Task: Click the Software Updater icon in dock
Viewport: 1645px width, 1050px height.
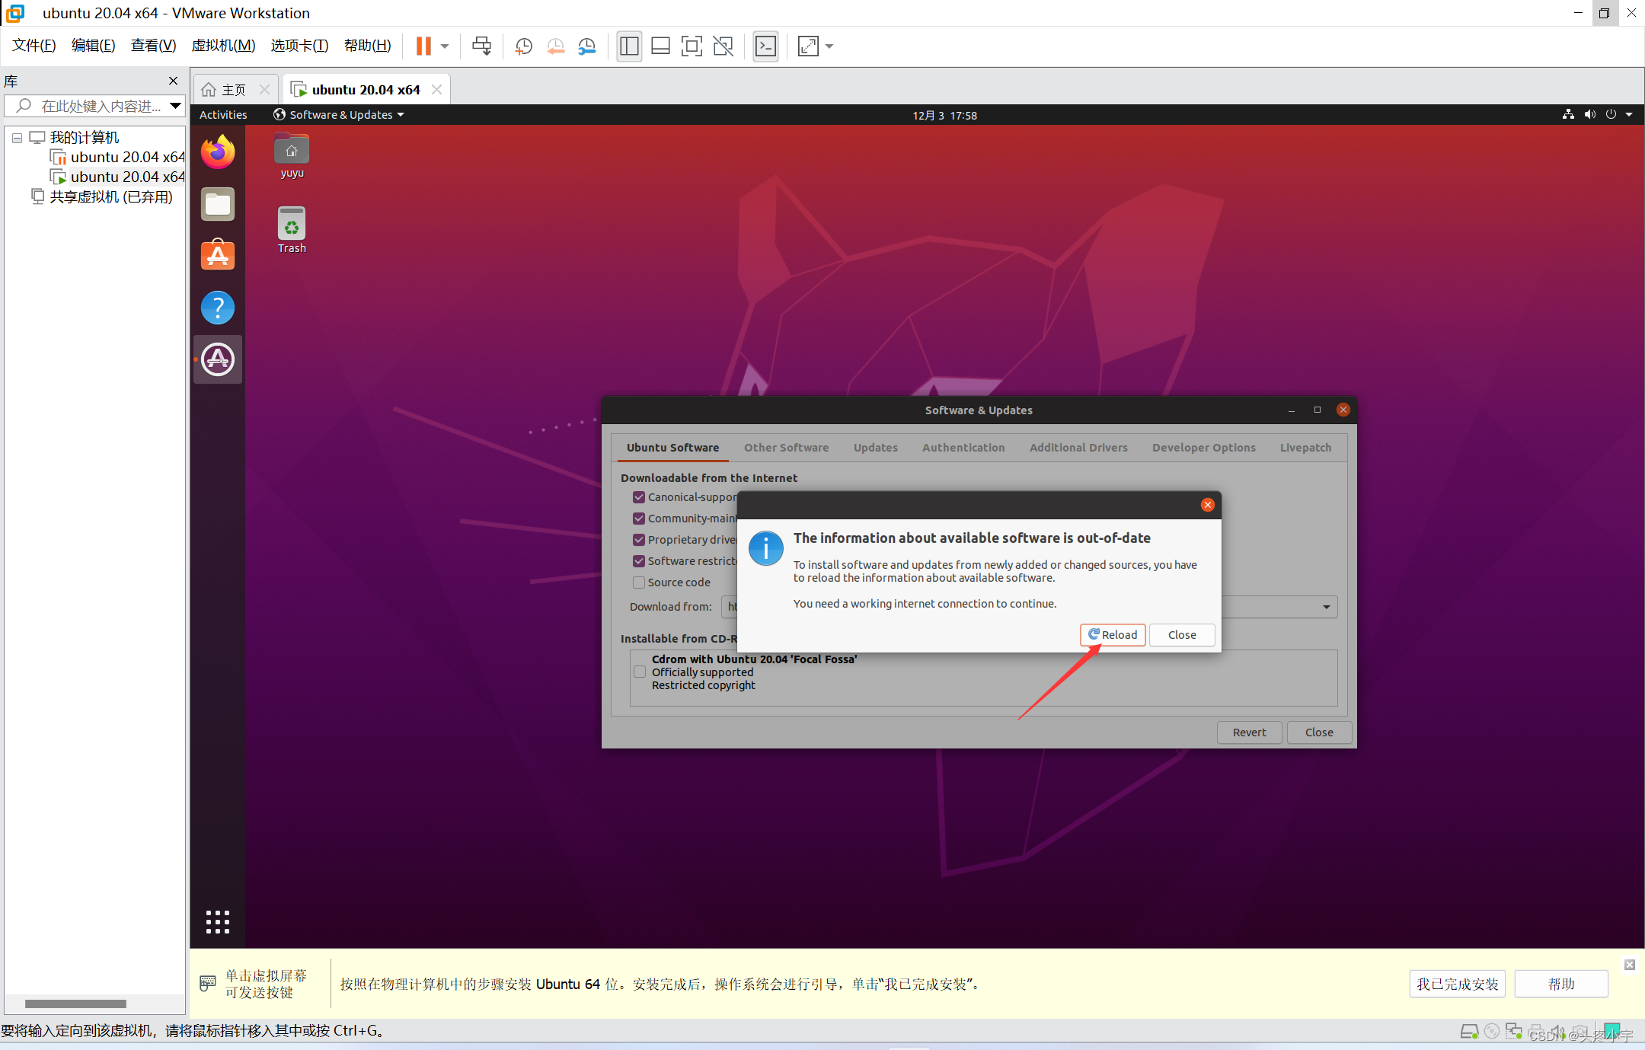Action: click(x=216, y=359)
